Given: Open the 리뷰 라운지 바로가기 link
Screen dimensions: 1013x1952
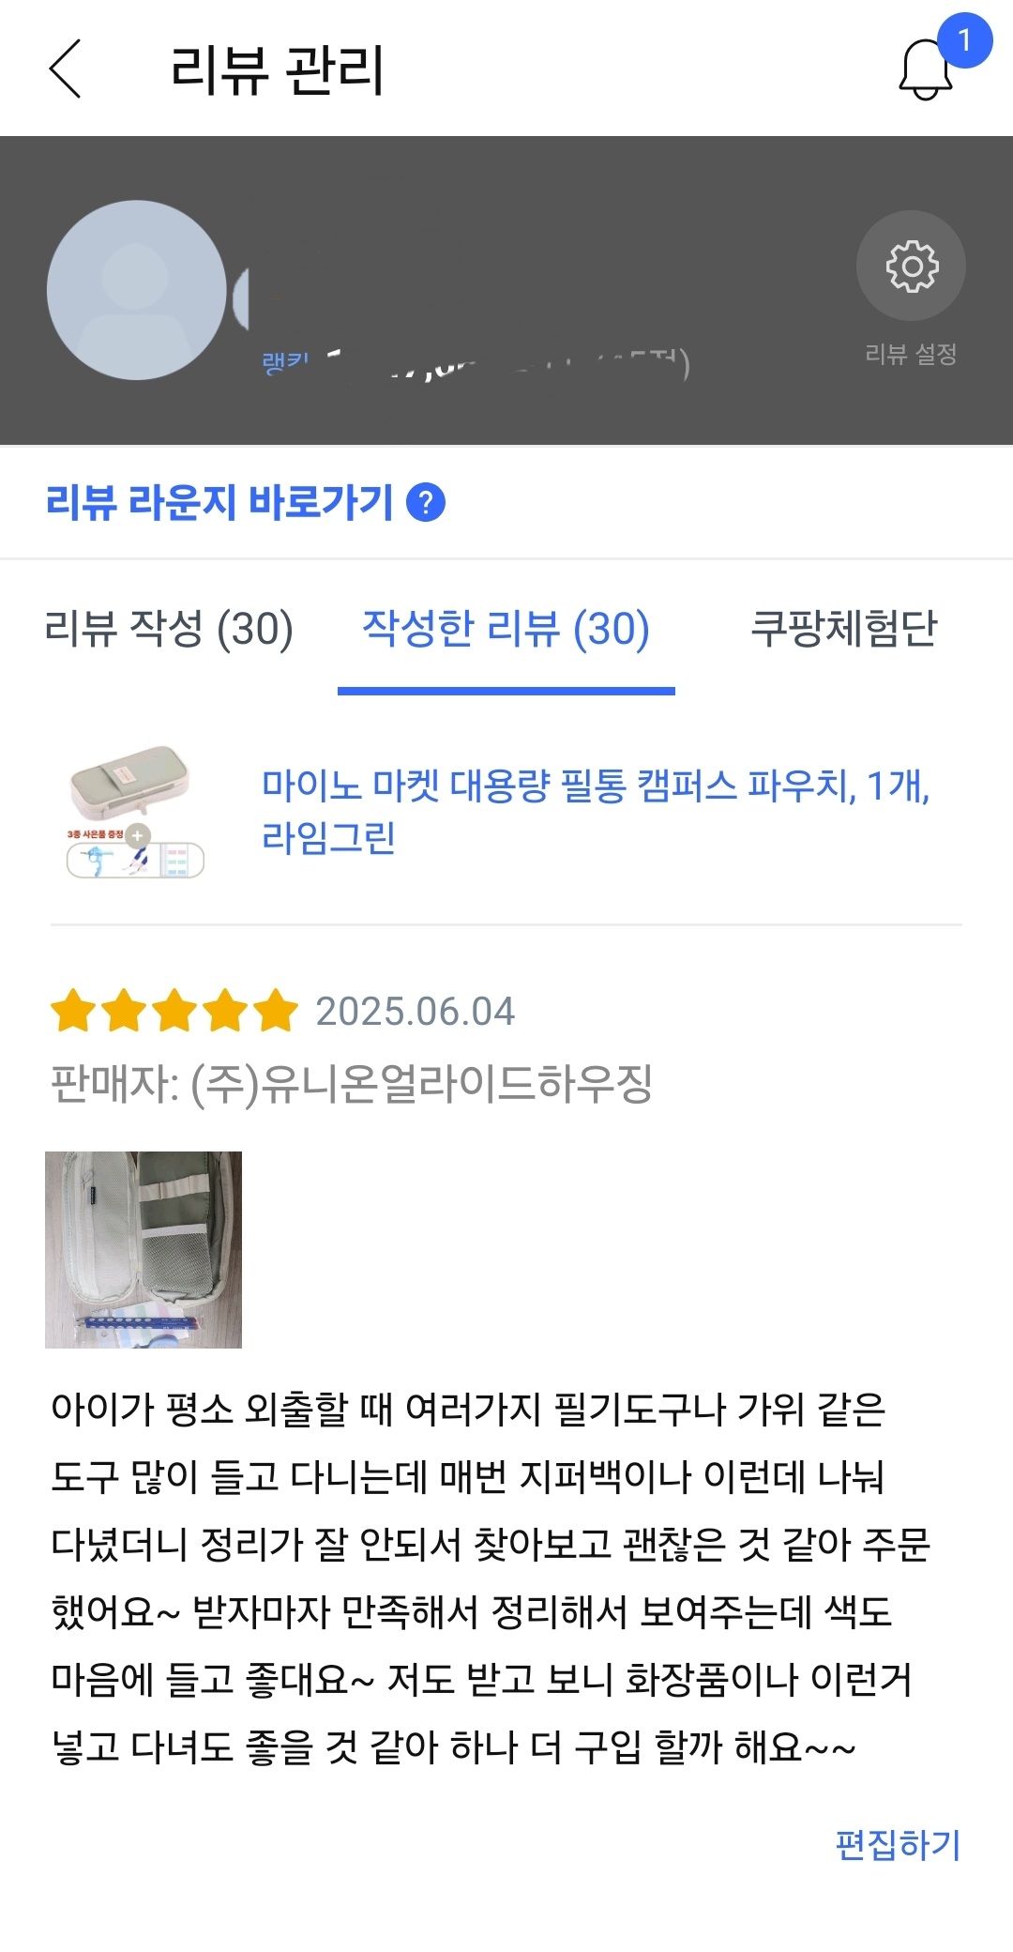Looking at the screenshot, I should coord(219,502).
